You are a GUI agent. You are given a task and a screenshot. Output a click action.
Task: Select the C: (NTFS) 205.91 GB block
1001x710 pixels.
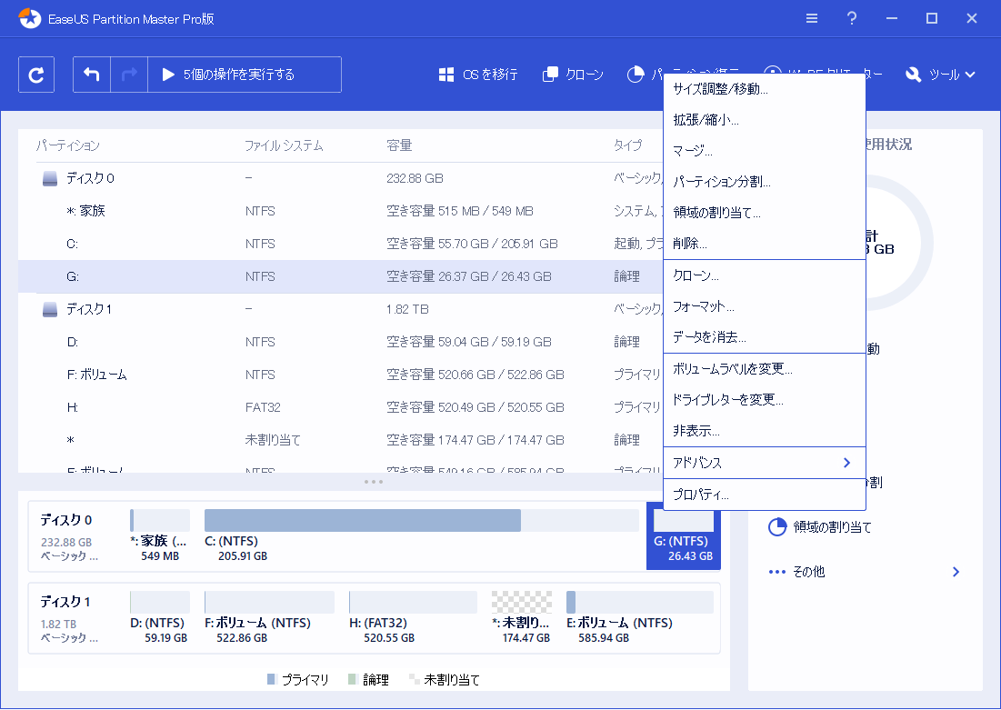tap(421, 535)
